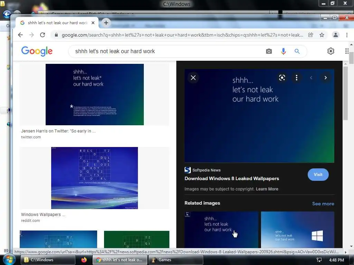This screenshot has height=265, width=354.
Task: Open the partially visible blue wallpaper result
Action: 58,239
